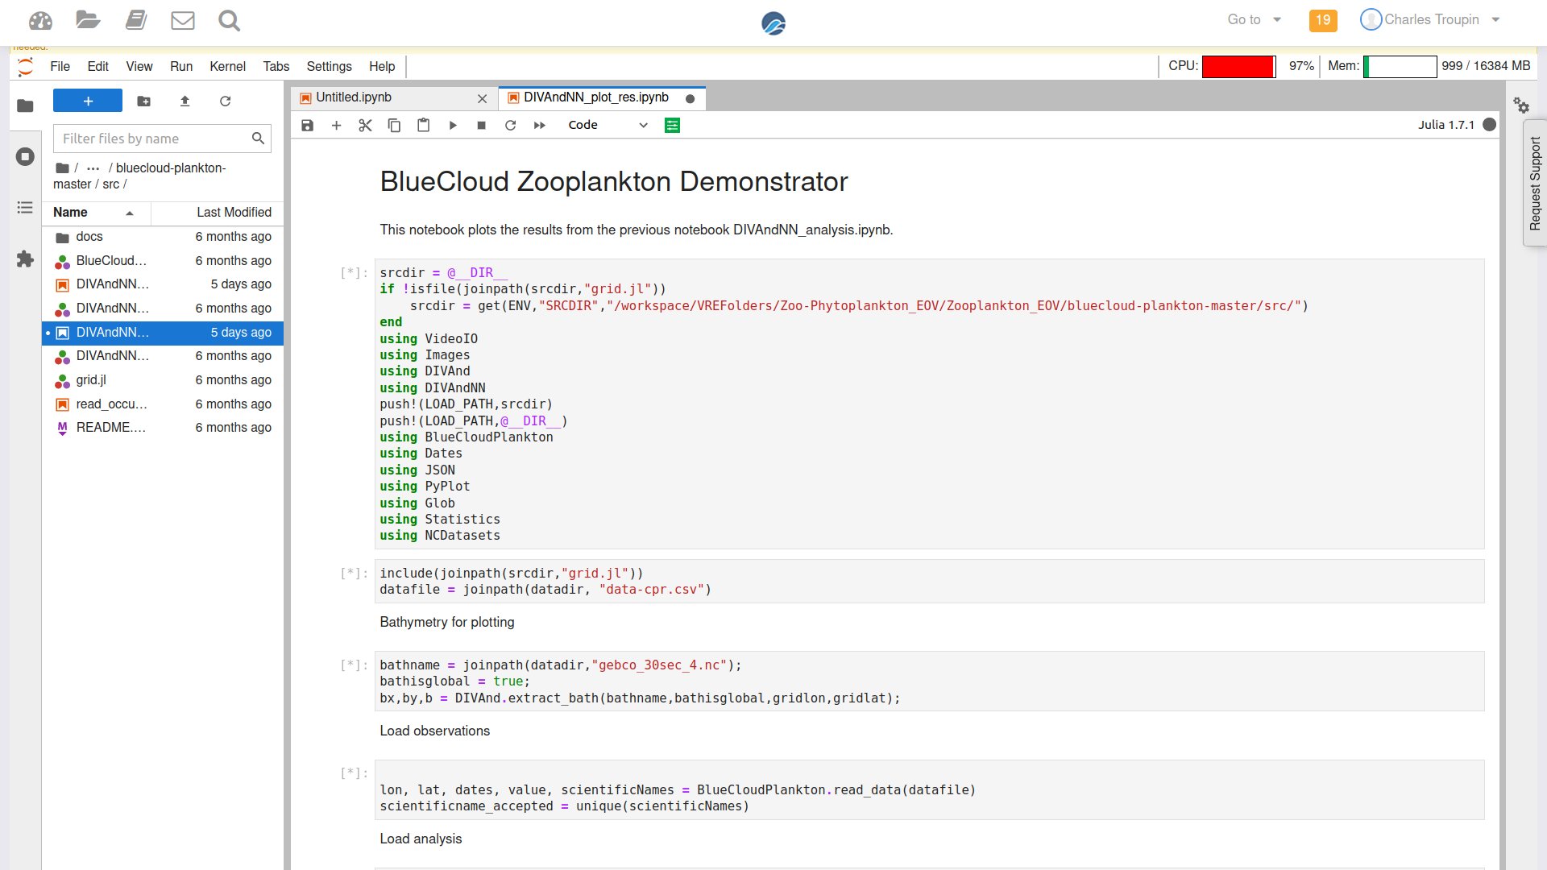Click the green icon next to cell type

(x=672, y=125)
